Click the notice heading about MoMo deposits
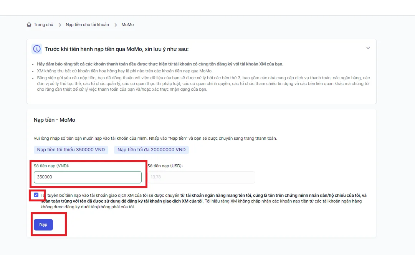This screenshot has height=255, width=415. pos(116,49)
